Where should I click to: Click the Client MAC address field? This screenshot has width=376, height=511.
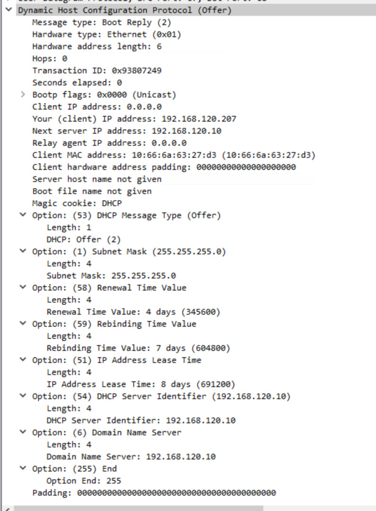[174, 155]
